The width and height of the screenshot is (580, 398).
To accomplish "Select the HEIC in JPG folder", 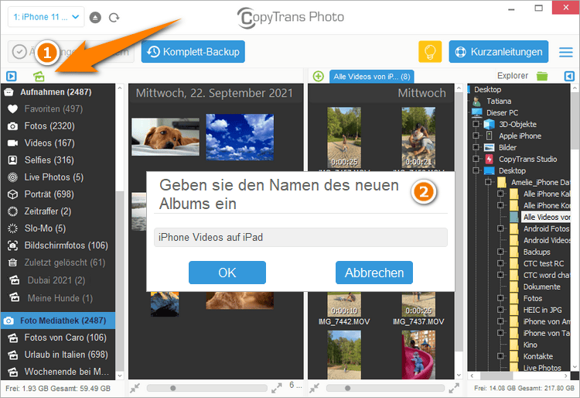I will 542,310.
